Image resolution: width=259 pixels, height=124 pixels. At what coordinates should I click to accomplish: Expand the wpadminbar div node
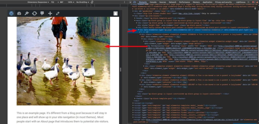[x=133, y=11]
